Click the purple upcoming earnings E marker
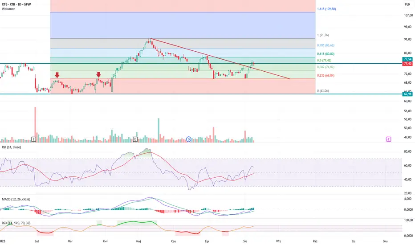 (388, 139)
